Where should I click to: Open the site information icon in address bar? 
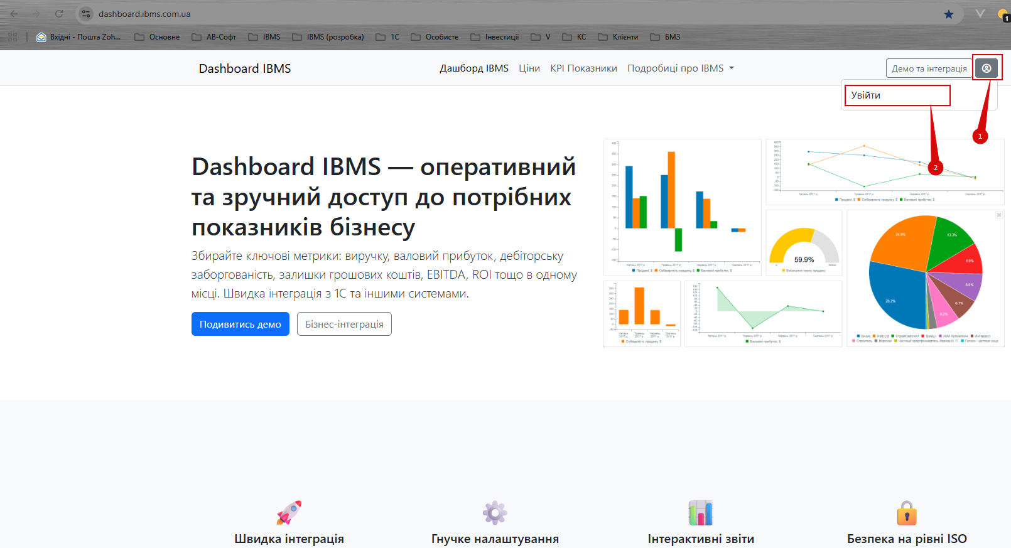point(86,14)
